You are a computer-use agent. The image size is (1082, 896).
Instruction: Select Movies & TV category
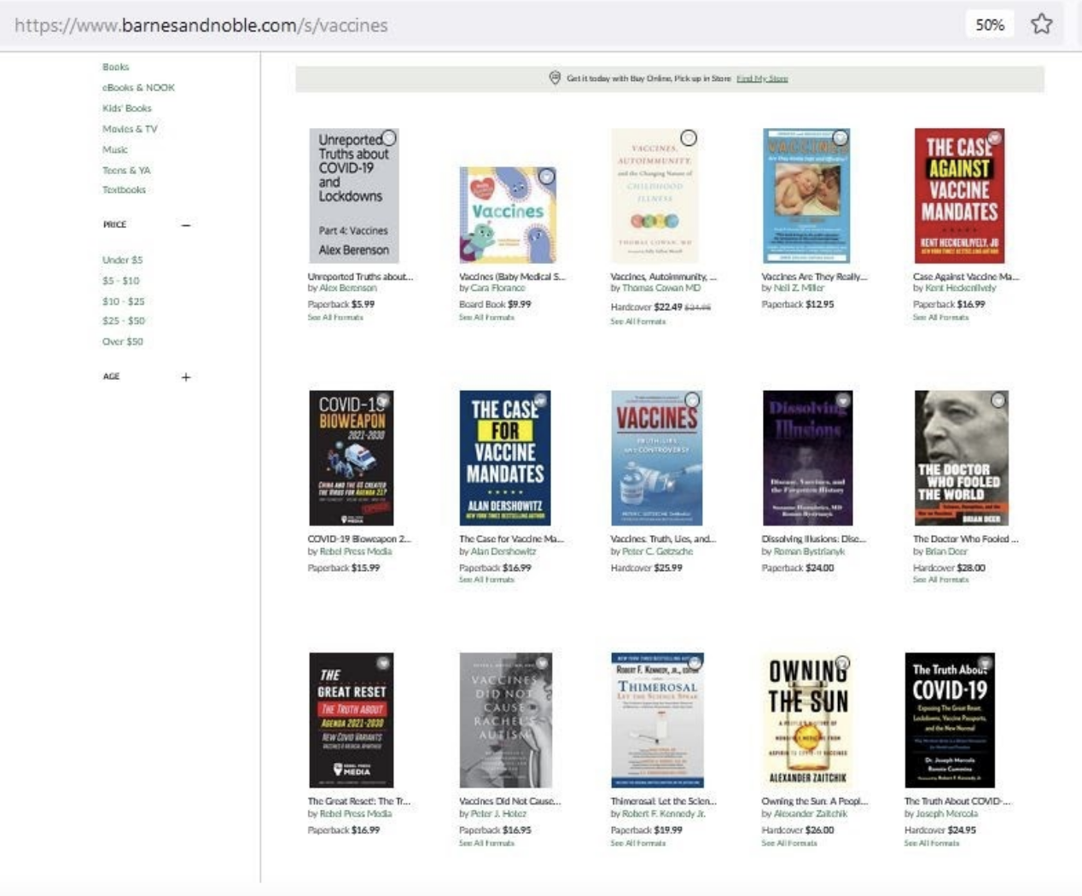[130, 129]
